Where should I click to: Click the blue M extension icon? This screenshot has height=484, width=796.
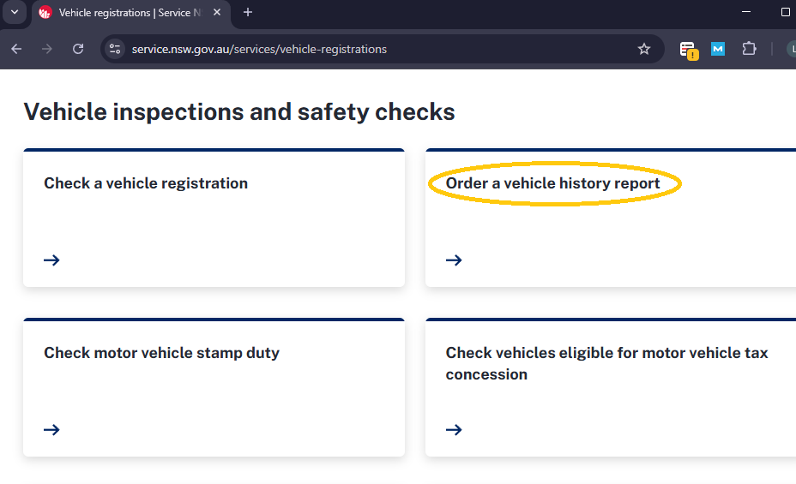718,49
